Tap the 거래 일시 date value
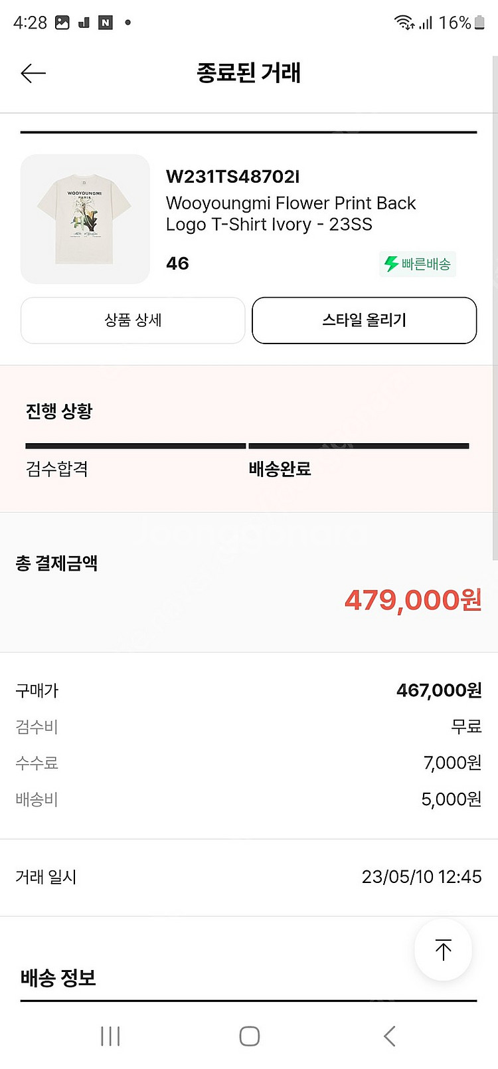Viewport: 498px width, 1069px height. pyautogui.click(x=422, y=877)
